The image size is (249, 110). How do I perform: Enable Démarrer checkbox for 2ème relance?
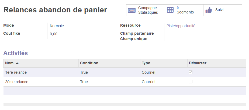pyautogui.click(x=191, y=82)
